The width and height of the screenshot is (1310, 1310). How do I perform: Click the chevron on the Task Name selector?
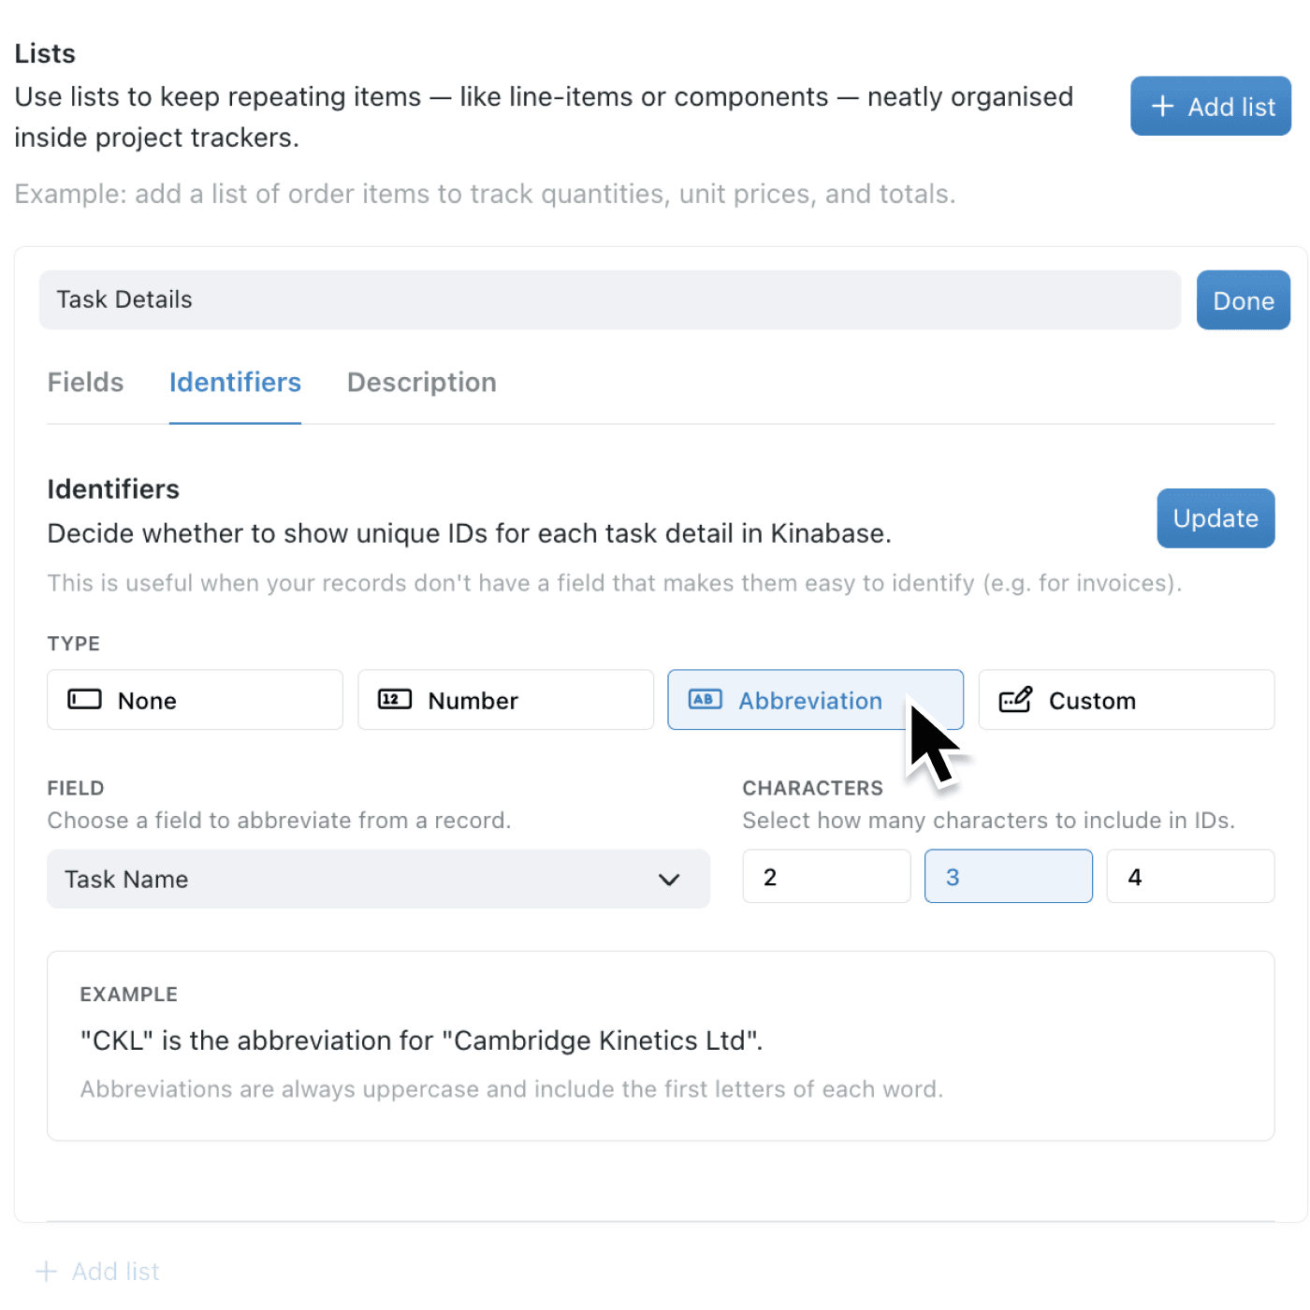click(669, 880)
